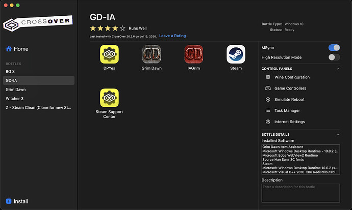
Task: Click the Leave a Rating link
Action: coord(172,36)
